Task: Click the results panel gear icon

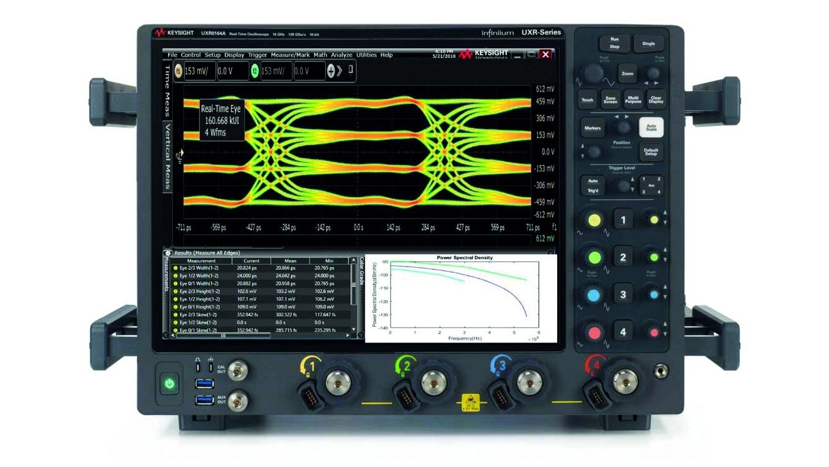Action: pyautogui.click(x=168, y=253)
